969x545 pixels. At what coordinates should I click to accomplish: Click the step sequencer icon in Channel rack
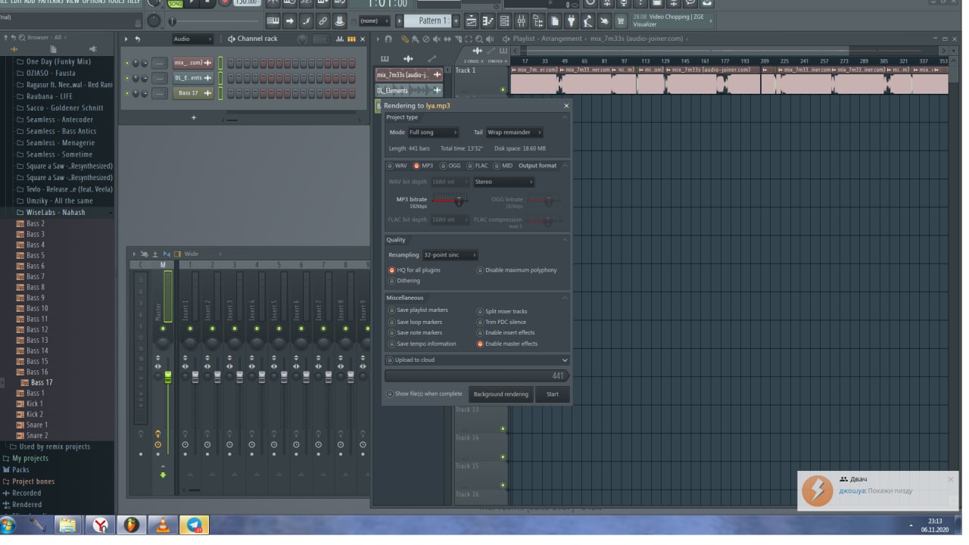pos(351,39)
